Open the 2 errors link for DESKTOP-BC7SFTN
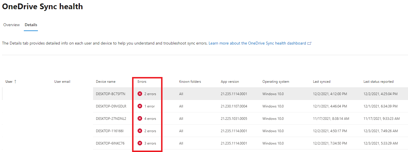 click(x=150, y=94)
